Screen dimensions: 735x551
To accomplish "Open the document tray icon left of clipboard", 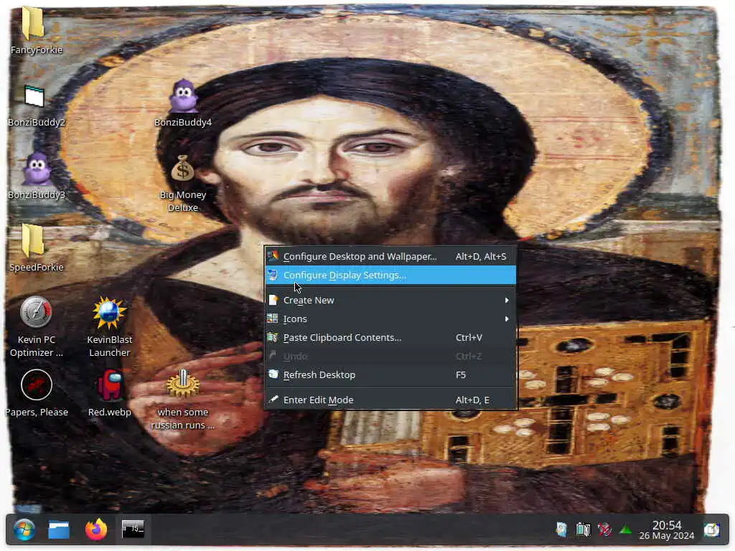I will click(x=561, y=530).
